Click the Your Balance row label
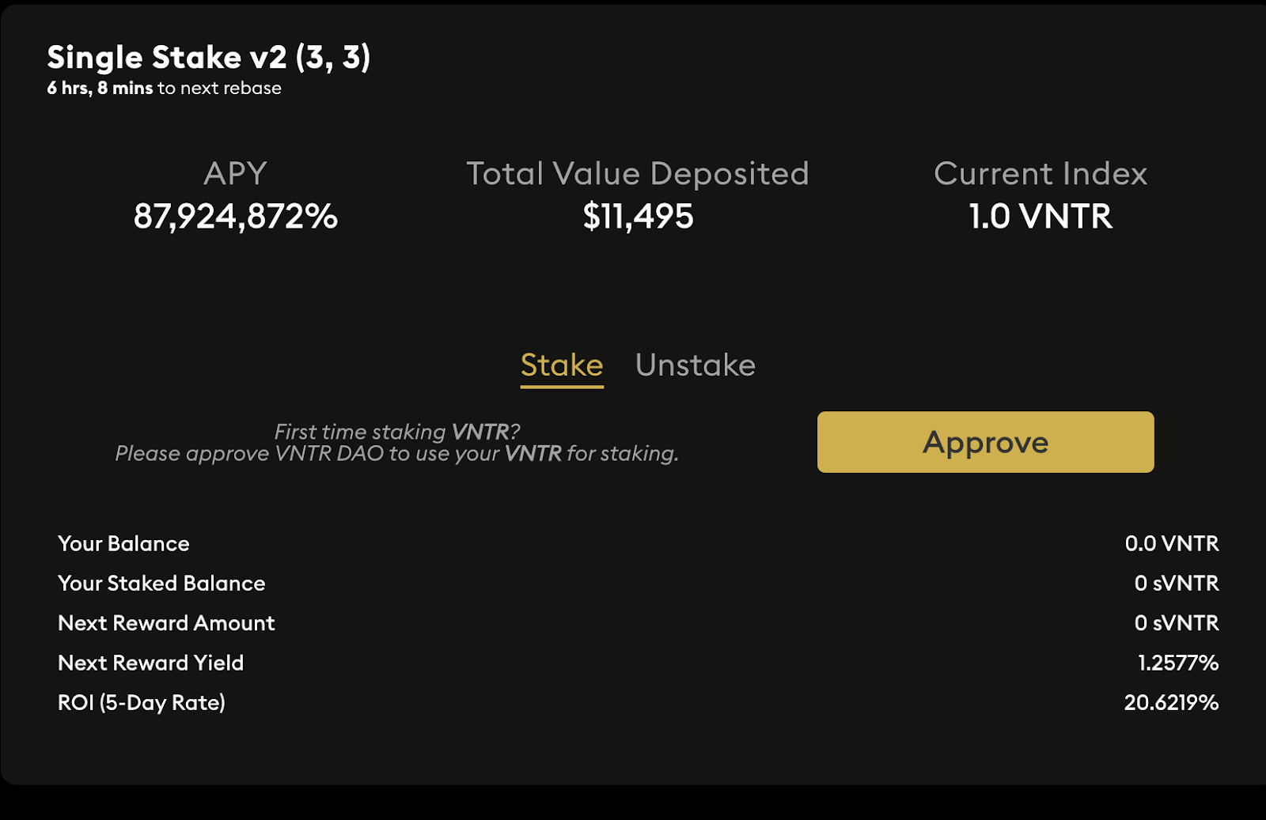The image size is (1266, 820). point(123,544)
